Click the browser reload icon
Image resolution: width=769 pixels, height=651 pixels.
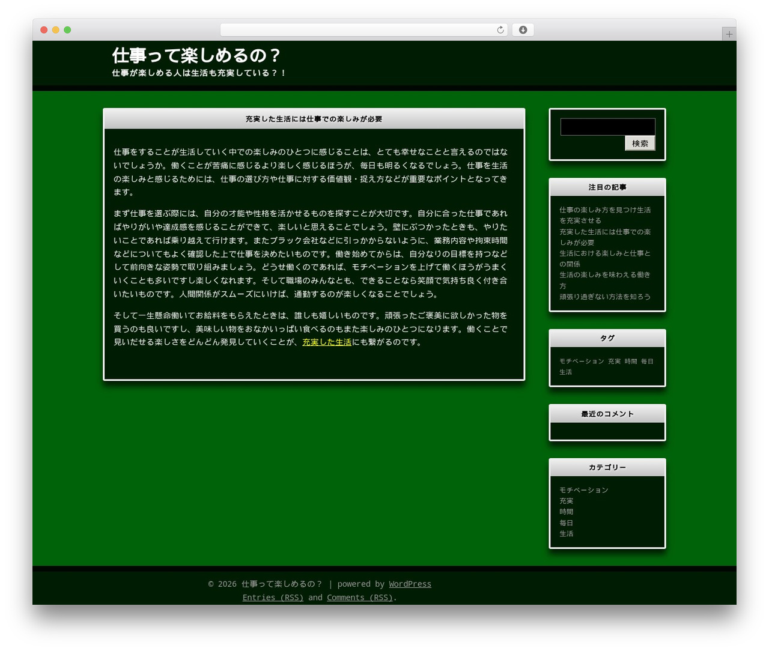[x=500, y=30]
